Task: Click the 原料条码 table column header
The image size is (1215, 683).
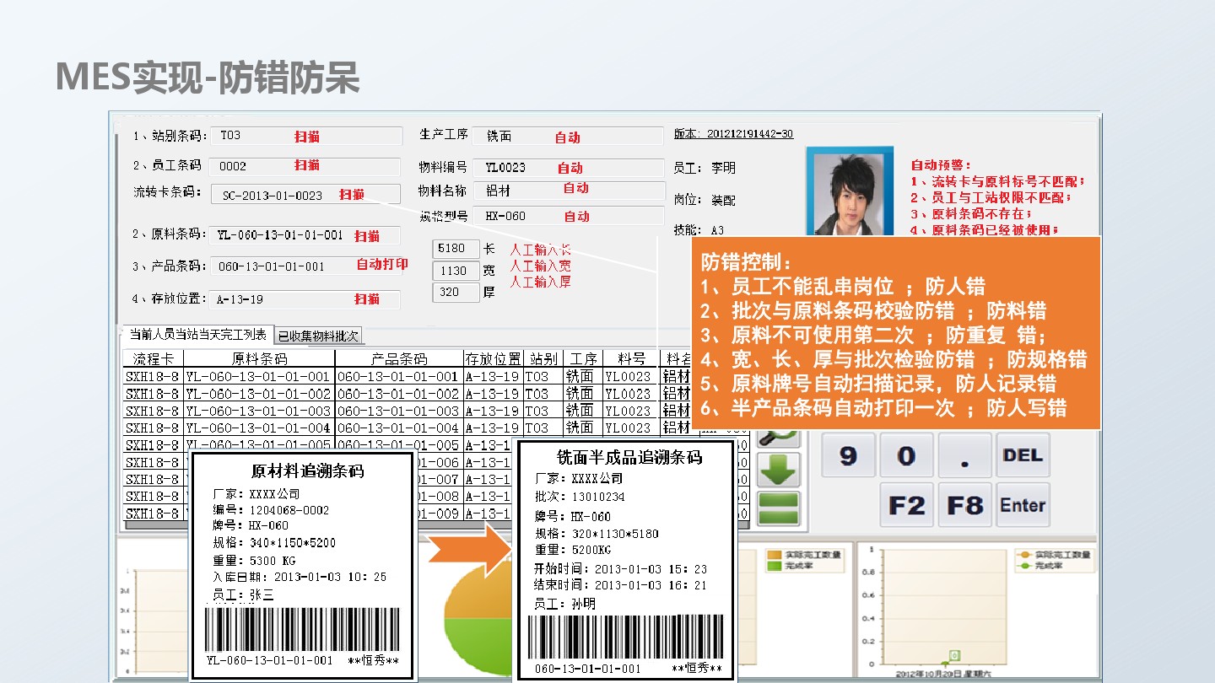Action: click(x=259, y=359)
